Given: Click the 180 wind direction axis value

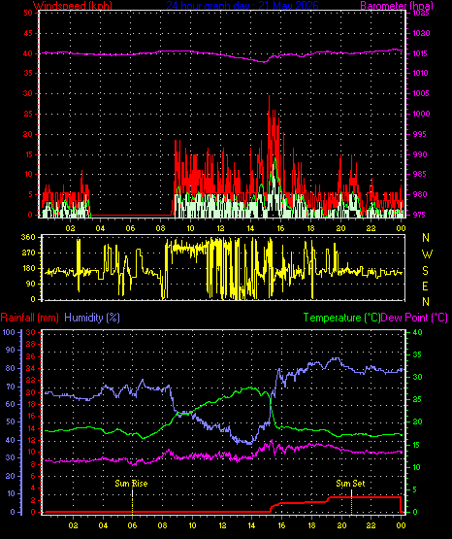Looking at the screenshot, I should (x=28, y=268).
